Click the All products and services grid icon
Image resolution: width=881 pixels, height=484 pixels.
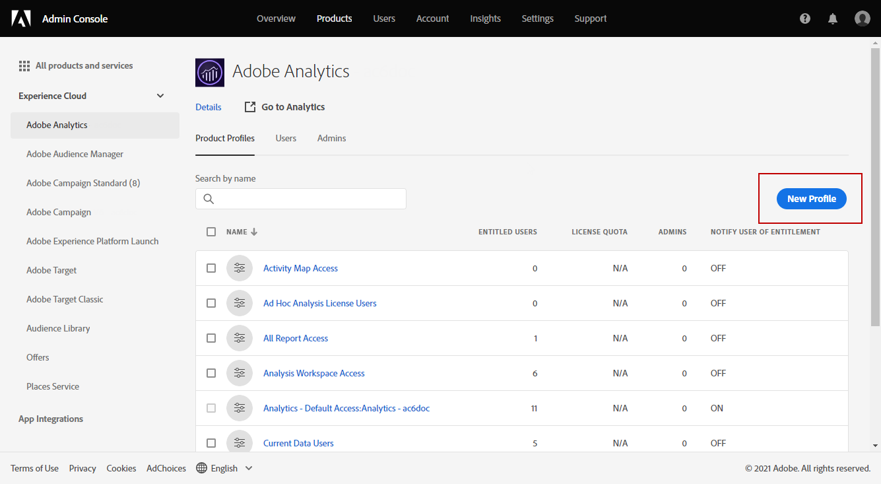click(x=24, y=66)
